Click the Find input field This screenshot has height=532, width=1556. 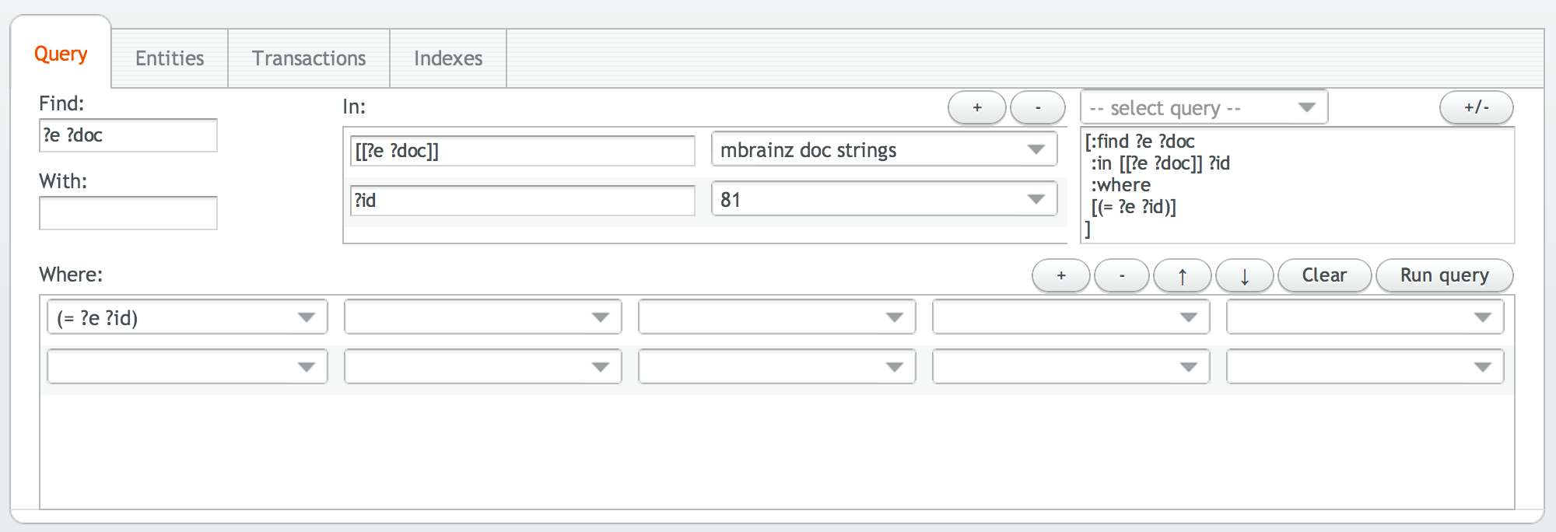pyautogui.click(x=128, y=135)
